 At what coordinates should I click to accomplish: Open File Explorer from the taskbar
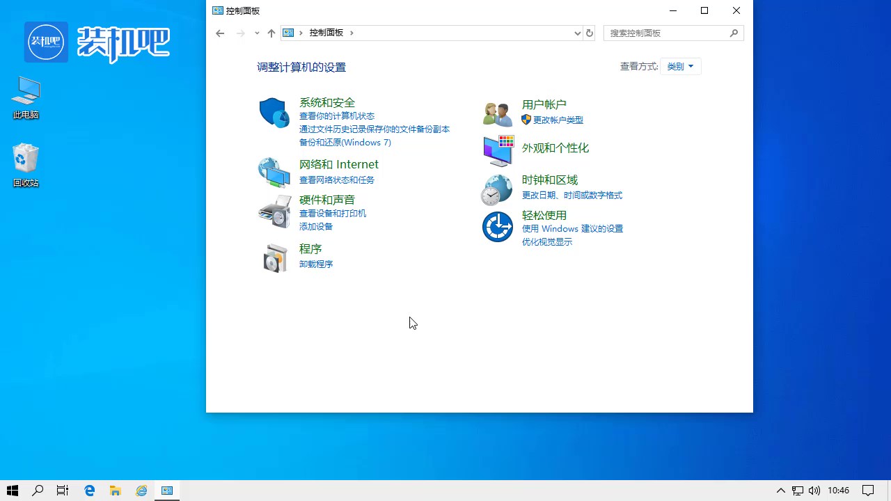(x=116, y=491)
